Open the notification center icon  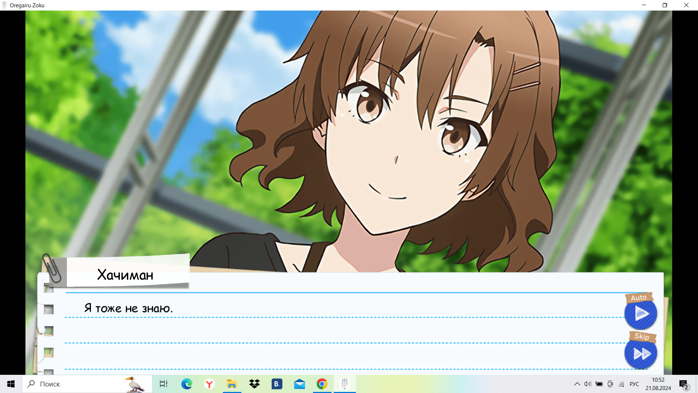coord(683,384)
